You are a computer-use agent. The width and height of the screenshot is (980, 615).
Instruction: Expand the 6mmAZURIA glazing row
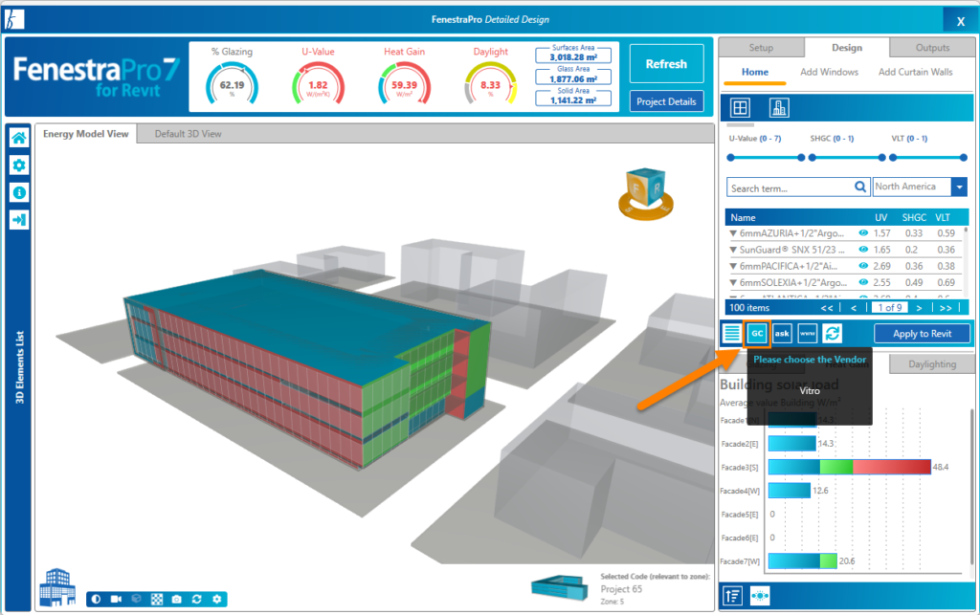pyautogui.click(x=733, y=233)
